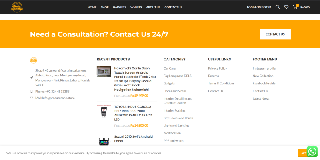Accept the cookies notice
The width and height of the screenshot is (320, 160).
tap(302, 153)
